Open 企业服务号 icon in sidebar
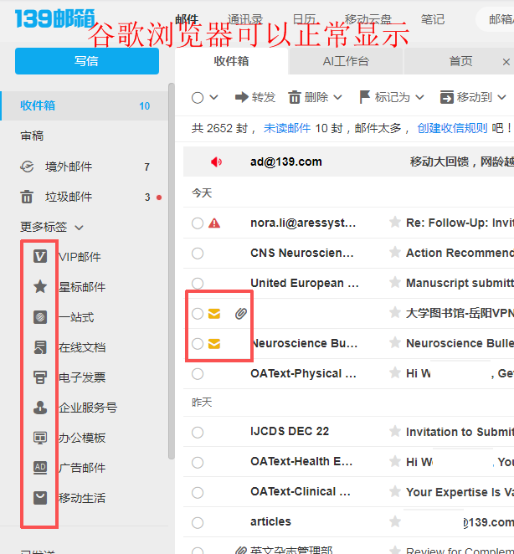 pos(40,408)
